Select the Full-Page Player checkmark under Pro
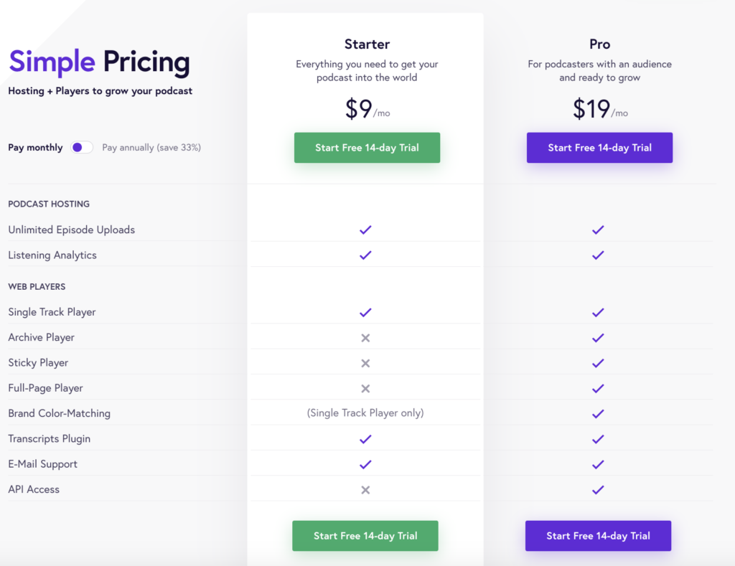 point(598,388)
